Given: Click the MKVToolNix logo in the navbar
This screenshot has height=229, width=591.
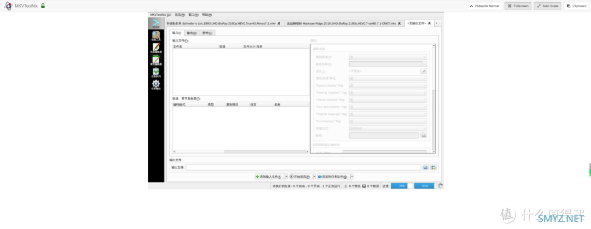Looking at the screenshot, I should [8, 5].
